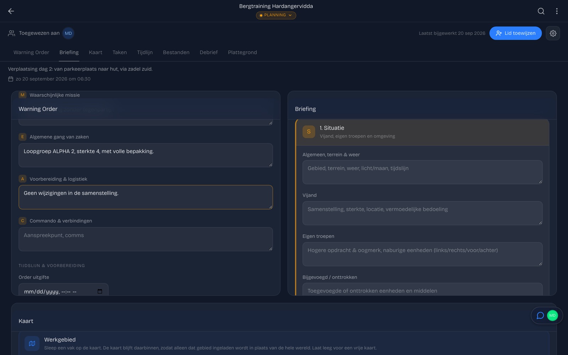
Task: Open the Debrief tab
Action: point(209,52)
